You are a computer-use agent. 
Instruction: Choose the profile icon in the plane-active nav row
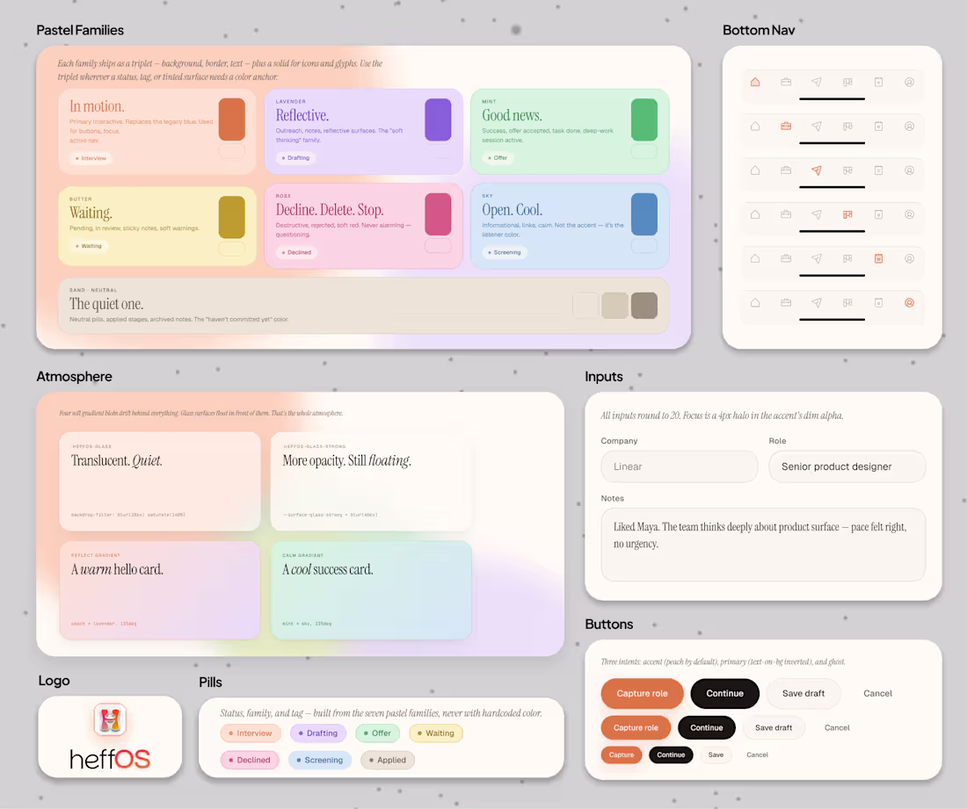(x=909, y=170)
